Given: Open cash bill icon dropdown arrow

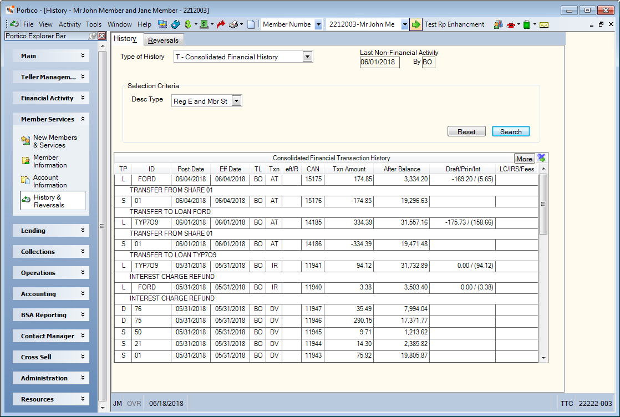Looking at the screenshot, I should tap(212, 24).
